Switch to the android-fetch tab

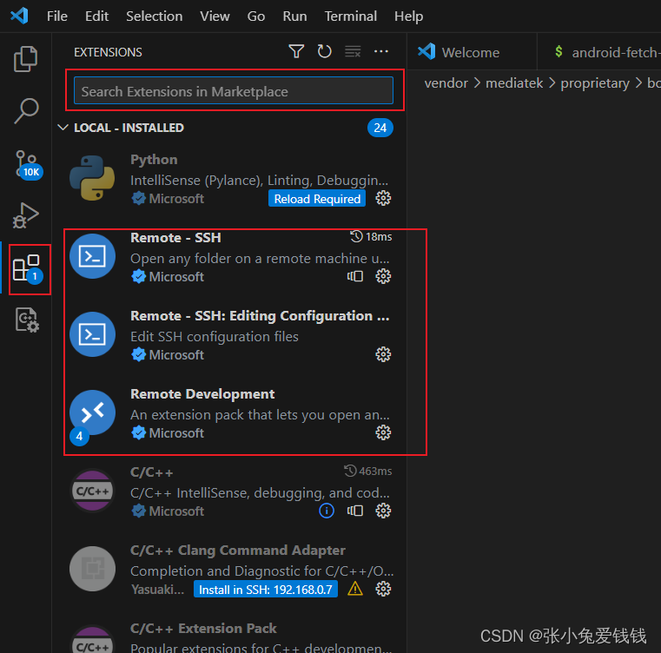click(x=601, y=52)
